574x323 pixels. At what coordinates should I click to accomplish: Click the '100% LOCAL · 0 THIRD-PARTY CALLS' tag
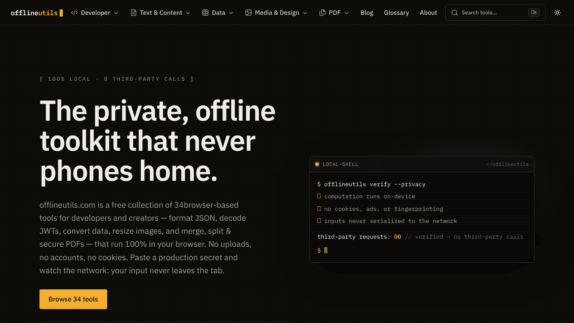[117, 79]
